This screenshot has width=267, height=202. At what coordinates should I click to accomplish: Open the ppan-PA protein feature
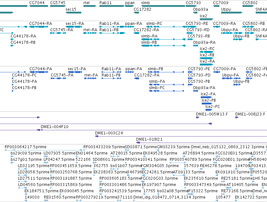[x=130, y=72]
